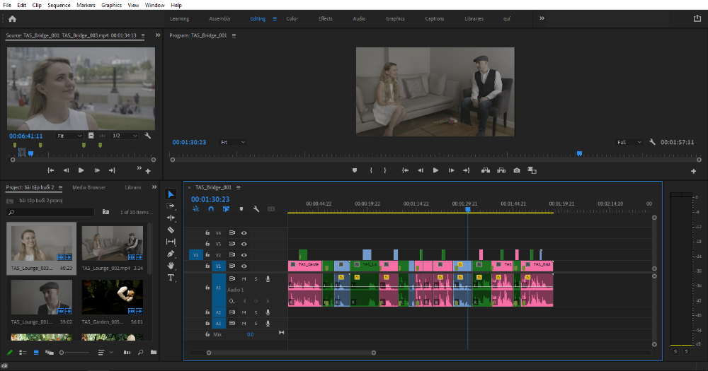This screenshot has width=708, height=371.
Task: Select the Pen tool
Action: pyautogui.click(x=171, y=254)
